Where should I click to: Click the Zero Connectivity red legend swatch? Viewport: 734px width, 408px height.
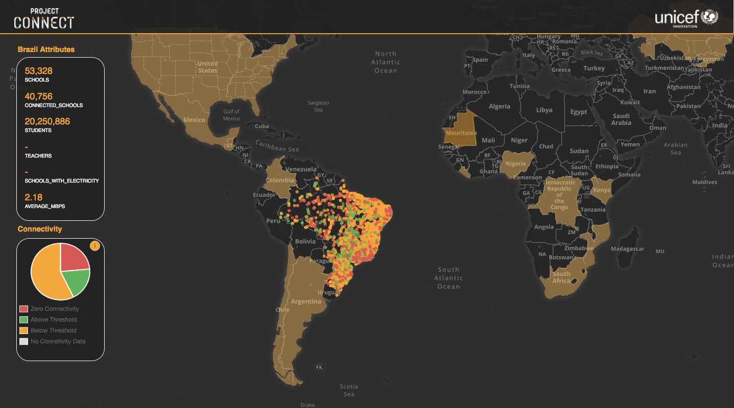coord(23,309)
